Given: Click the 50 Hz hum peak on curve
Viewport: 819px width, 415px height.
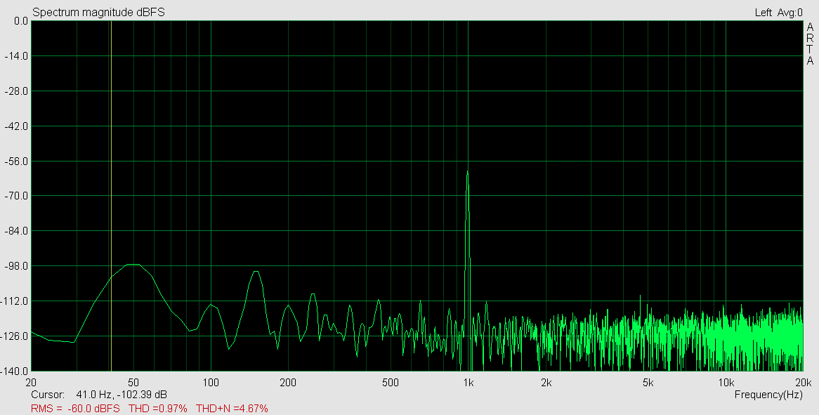Looking at the screenshot, I should tap(133, 264).
